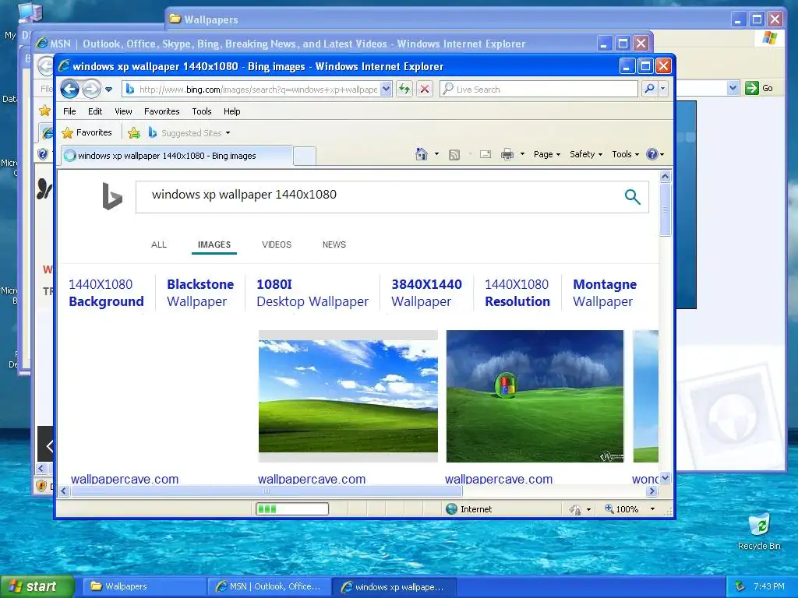798x598 pixels.
Task: Open Blackstone Wallpaper suggestion
Action: click(x=200, y=293)
